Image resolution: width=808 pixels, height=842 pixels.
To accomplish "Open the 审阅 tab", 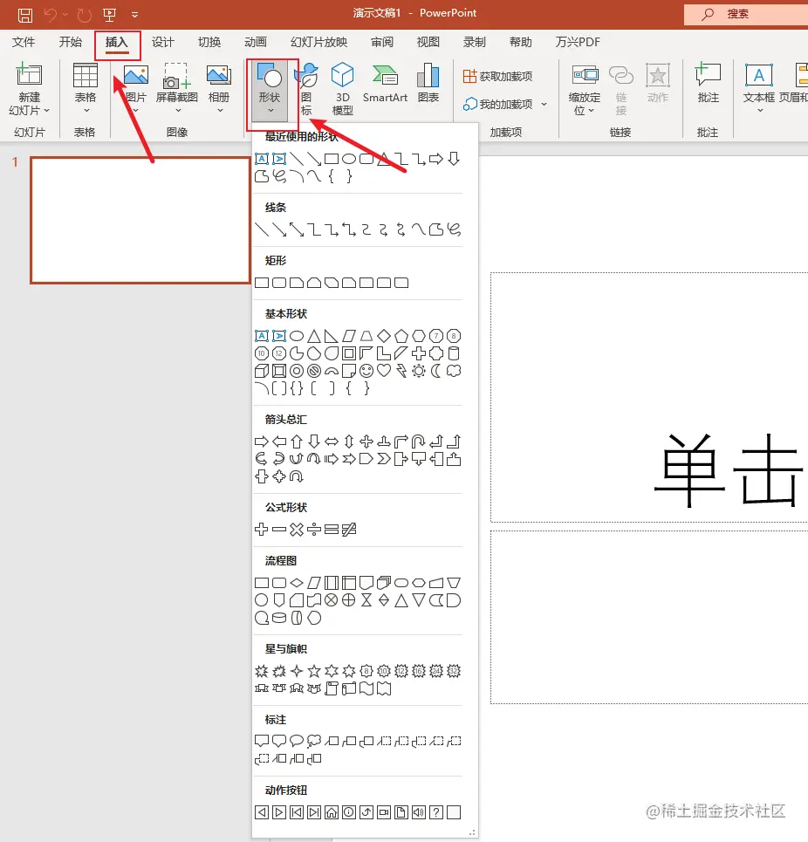I will 382,42.
